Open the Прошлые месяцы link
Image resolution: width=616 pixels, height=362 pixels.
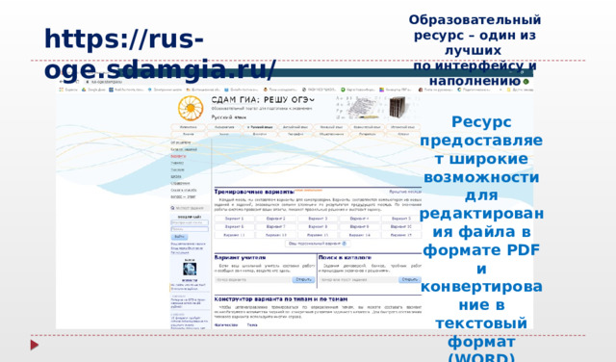pyautogui.click(x=405, y=192)
